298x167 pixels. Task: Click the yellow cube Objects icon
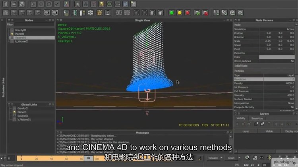coord(101,4)
